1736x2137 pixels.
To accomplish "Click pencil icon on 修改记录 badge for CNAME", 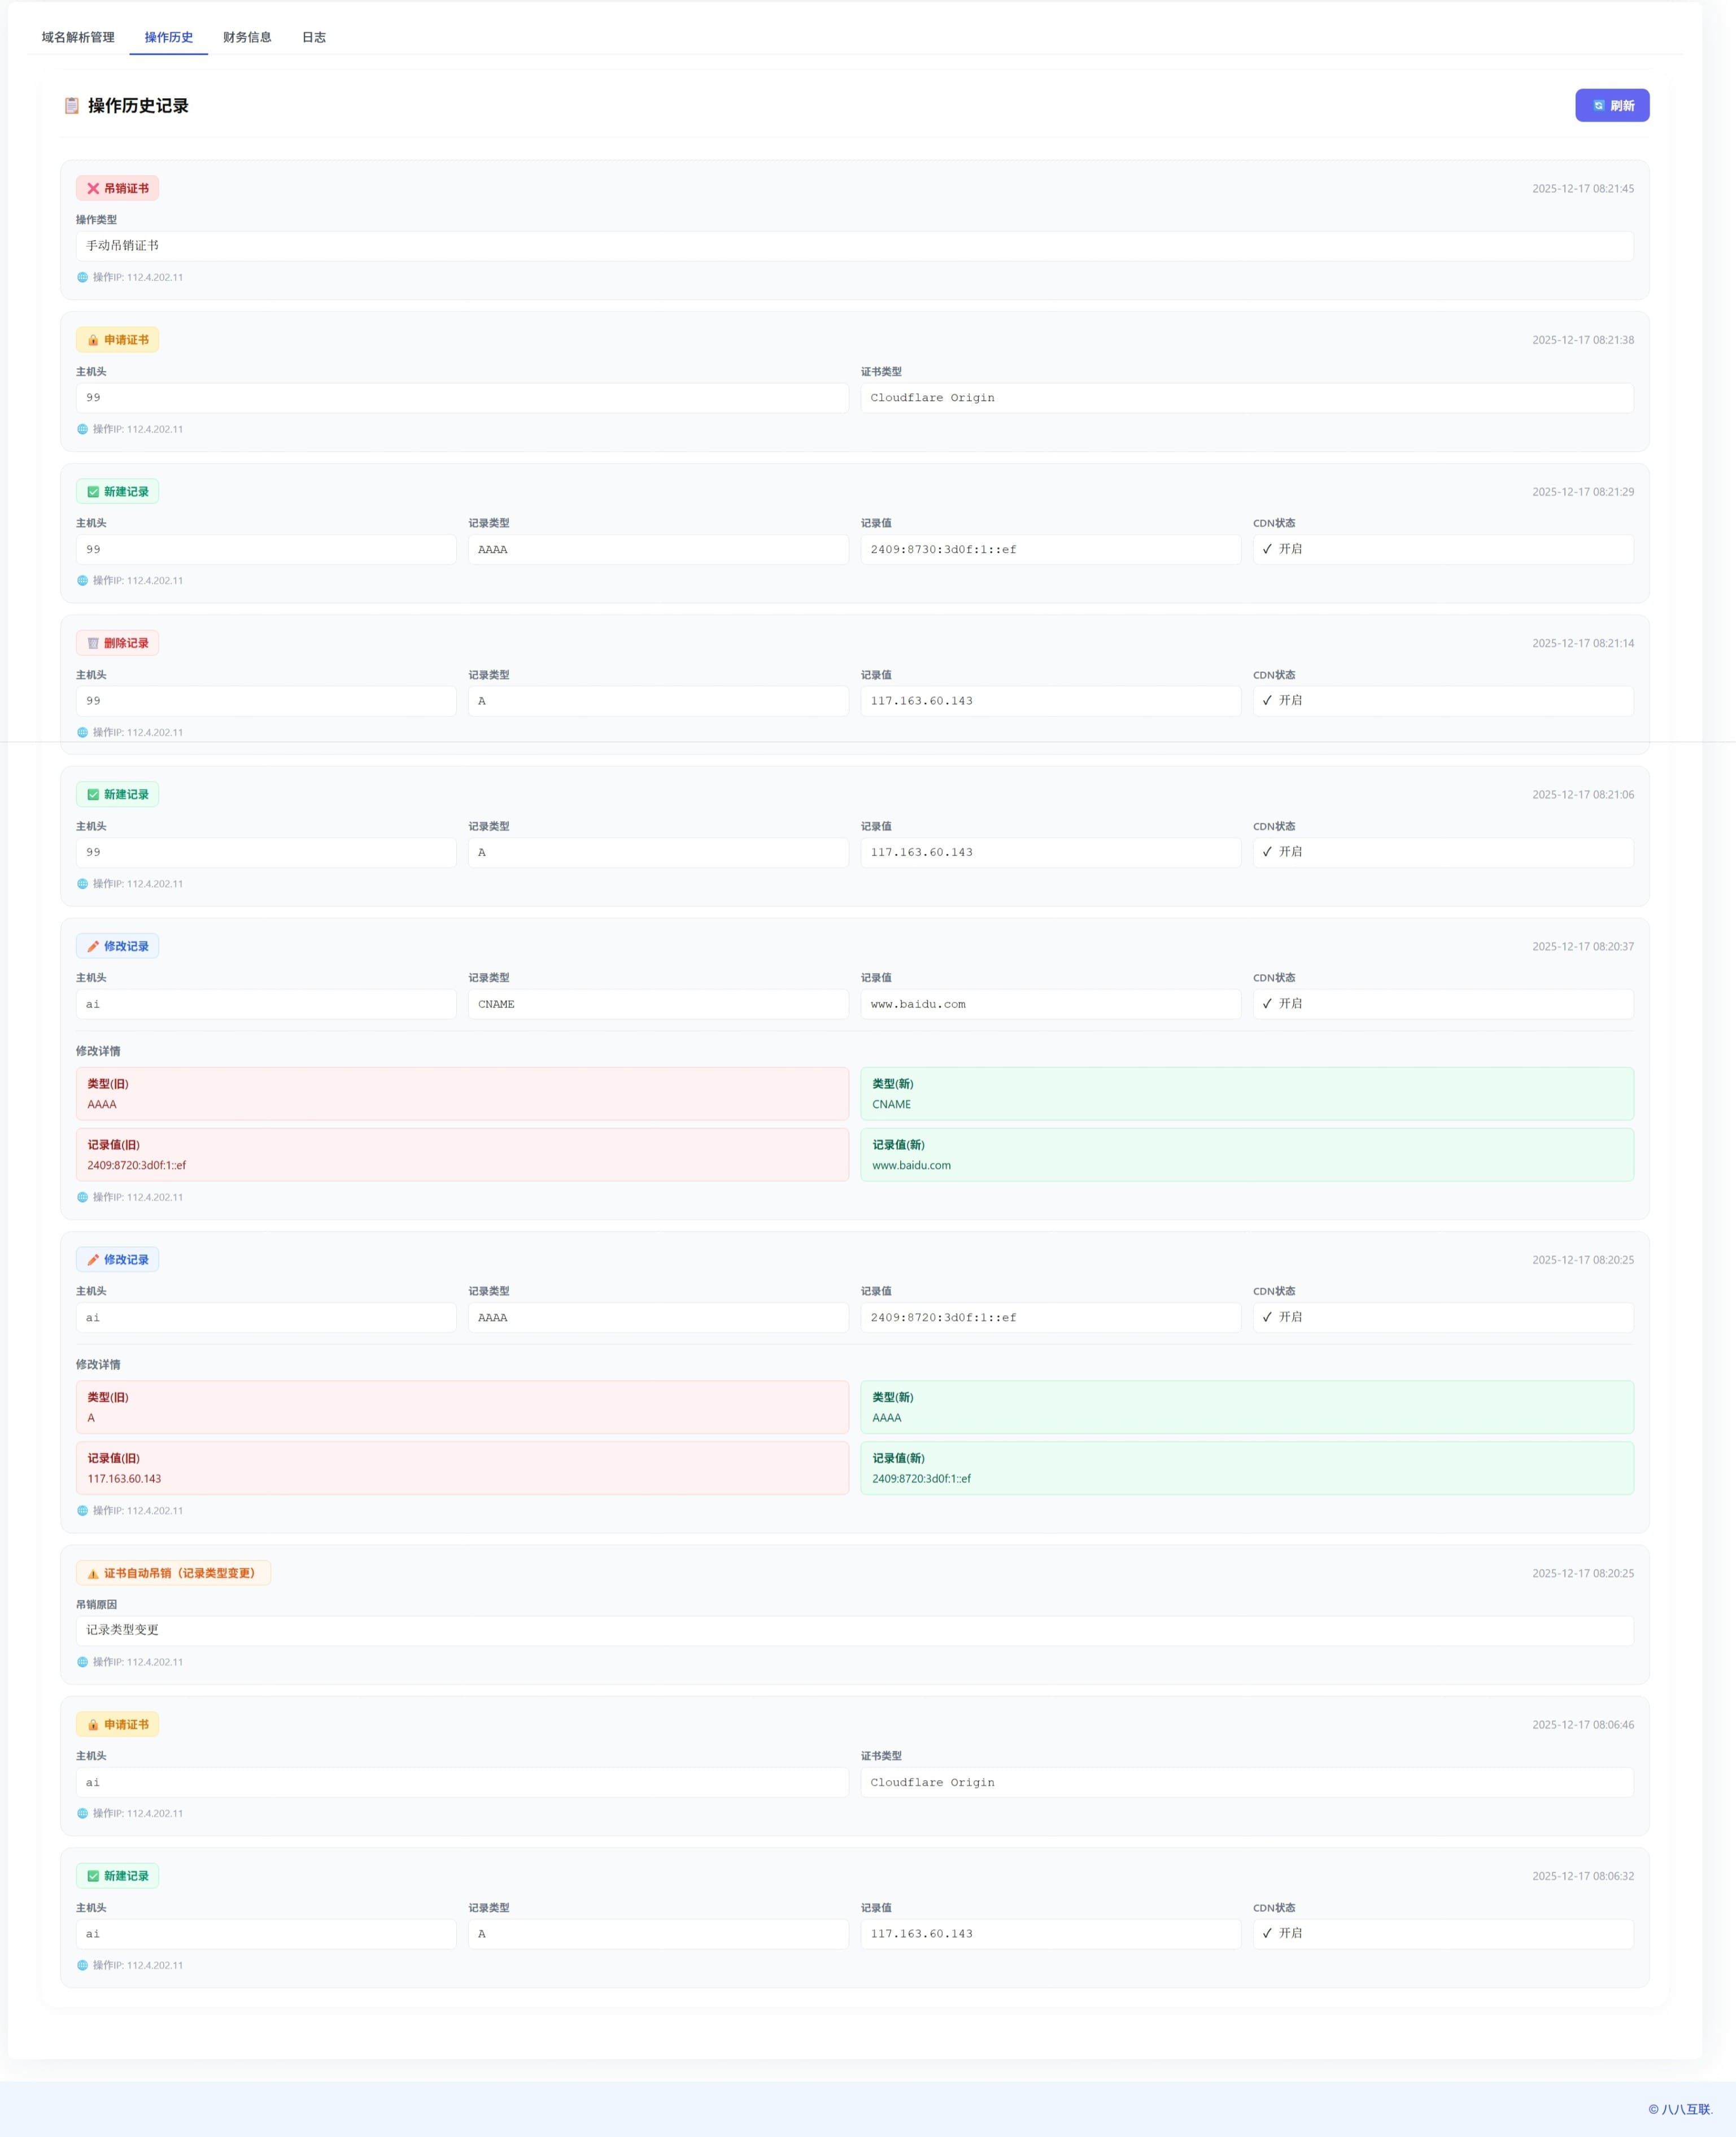I will pyautogui.click(x=93, y=946).
